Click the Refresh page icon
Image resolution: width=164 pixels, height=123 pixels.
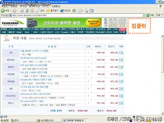(27, 11)
